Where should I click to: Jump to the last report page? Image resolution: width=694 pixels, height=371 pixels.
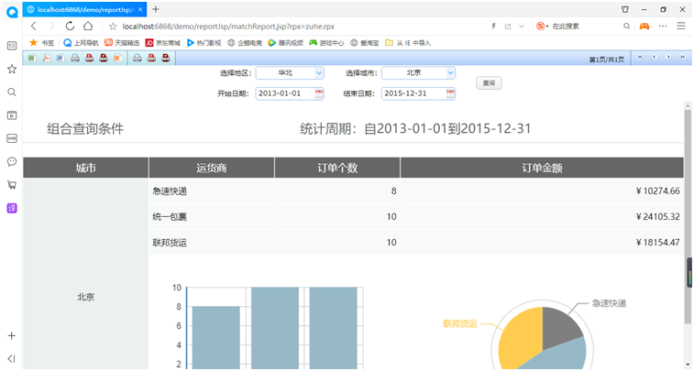tap(682, 57)
